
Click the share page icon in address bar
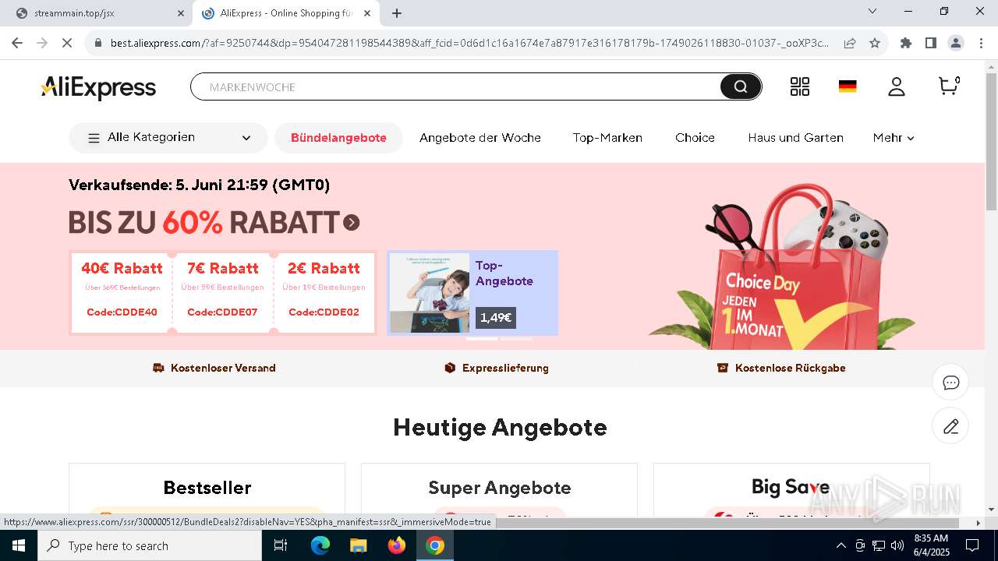850,43
